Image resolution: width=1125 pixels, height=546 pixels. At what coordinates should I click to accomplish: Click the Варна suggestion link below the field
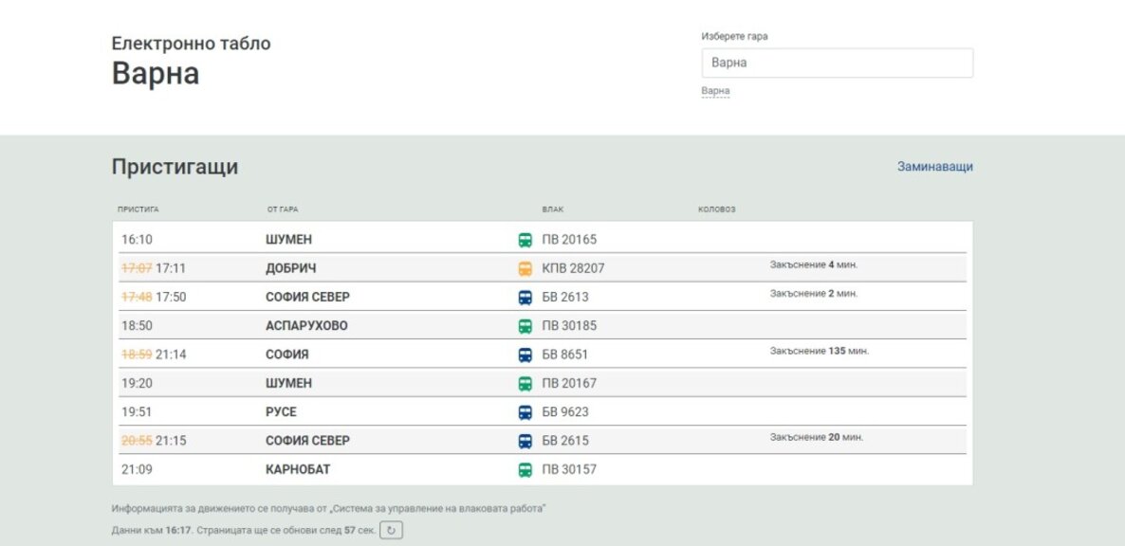coord(715,91)
